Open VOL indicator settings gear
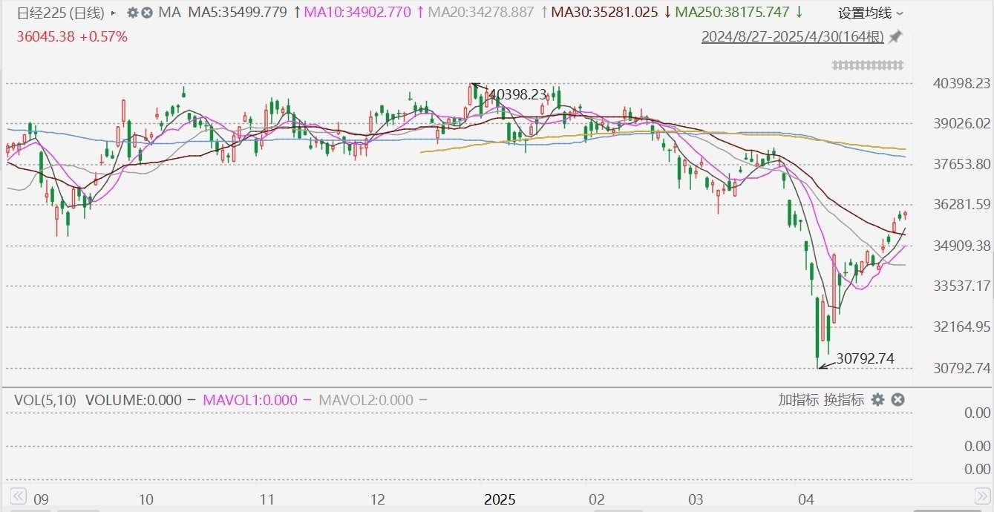Viewport: 994px width, 512px height. 877,400
